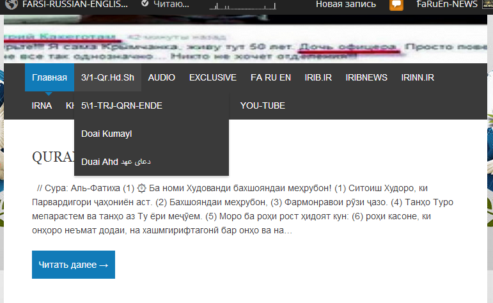Go to AUDIO in navigation bar

pos(161,77)
